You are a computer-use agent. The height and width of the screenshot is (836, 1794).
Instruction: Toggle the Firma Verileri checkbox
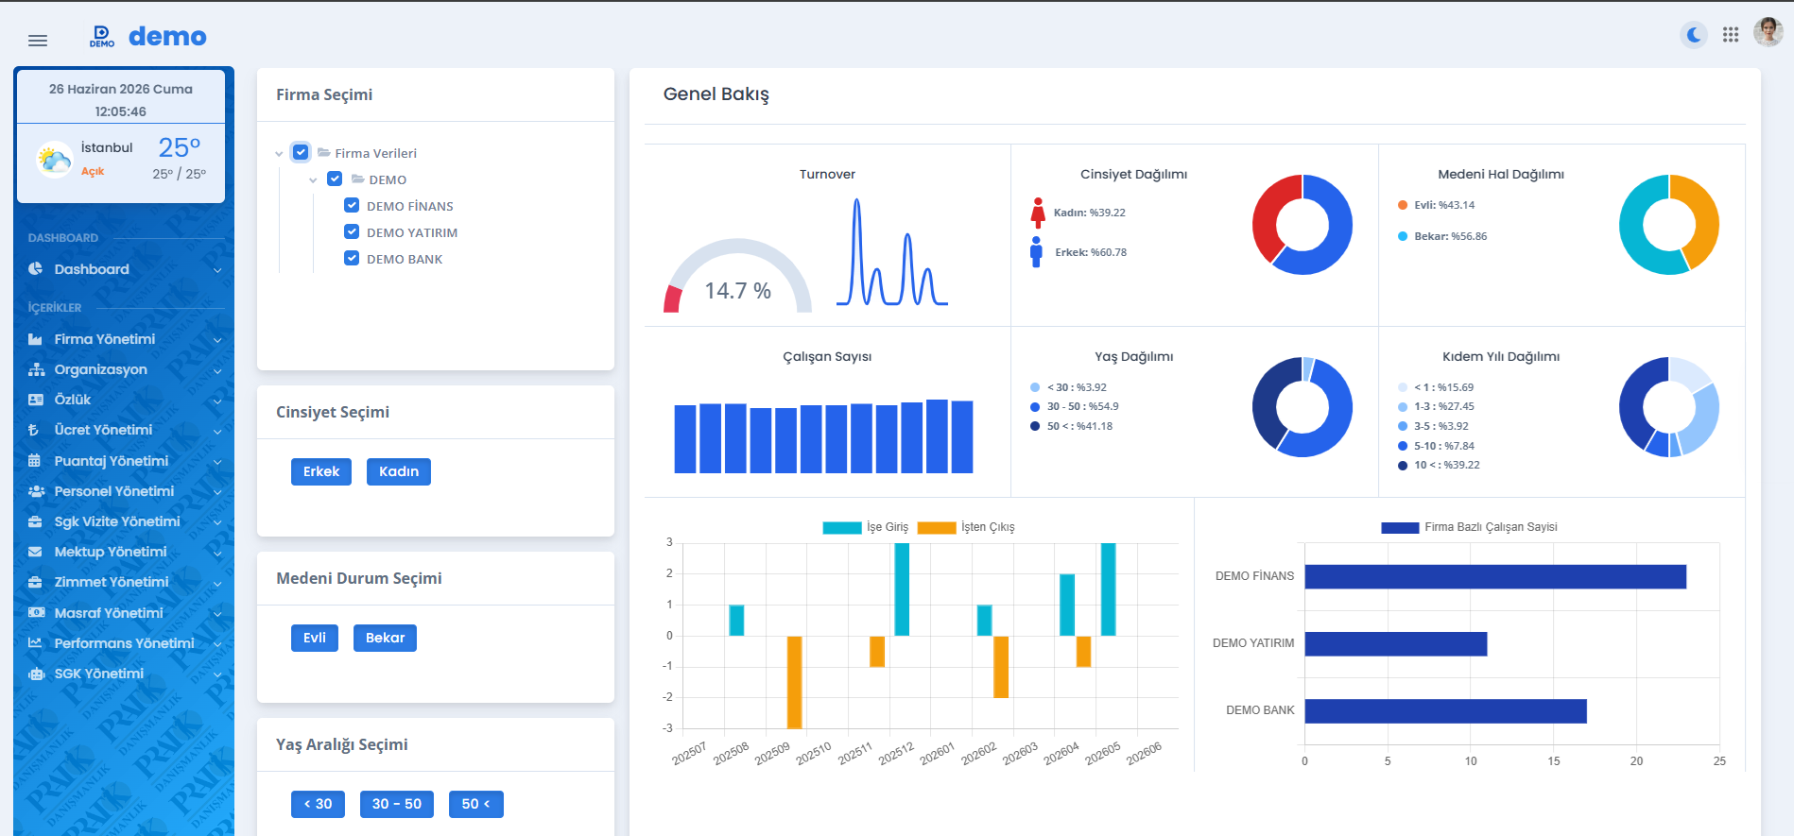301,152
